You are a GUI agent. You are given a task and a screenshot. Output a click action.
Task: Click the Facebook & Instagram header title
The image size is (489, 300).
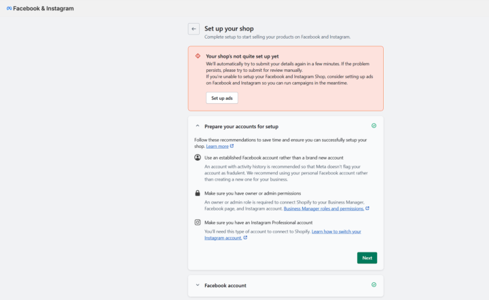pos(43,9)
